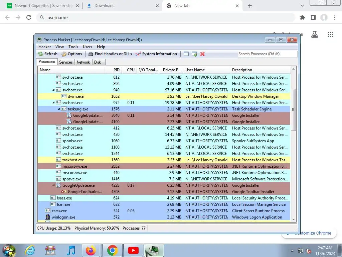Collapse svchost.exe PID 940 tree
Image resolution: width=342 pixels, height=257 pixels.
(x=54, y=90)
